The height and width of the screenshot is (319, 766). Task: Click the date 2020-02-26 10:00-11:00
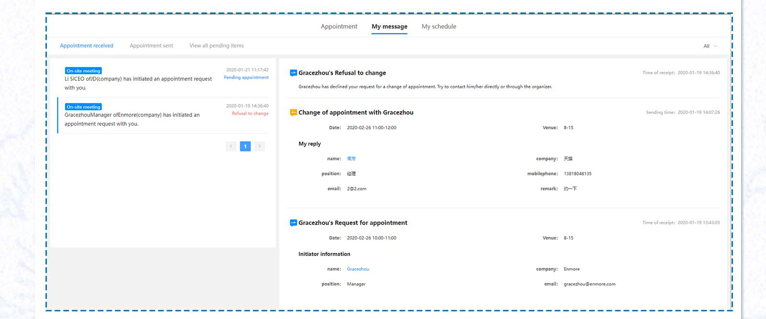tap(372, 238)
